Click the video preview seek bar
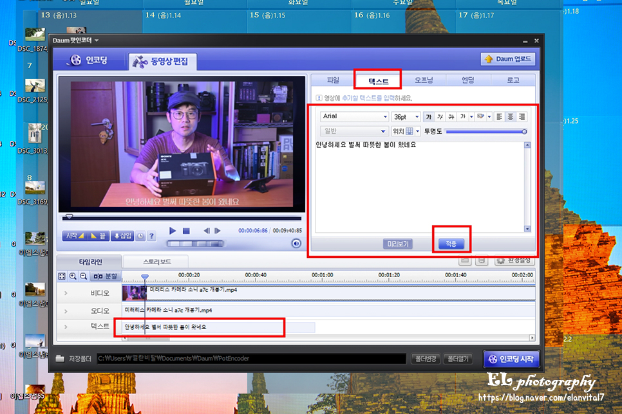Viewport: 622px width, 414px height. pos(182,218)
